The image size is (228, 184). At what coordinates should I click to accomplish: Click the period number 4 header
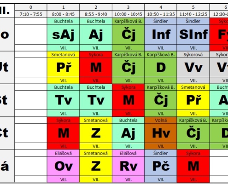(x=161, y=7)
